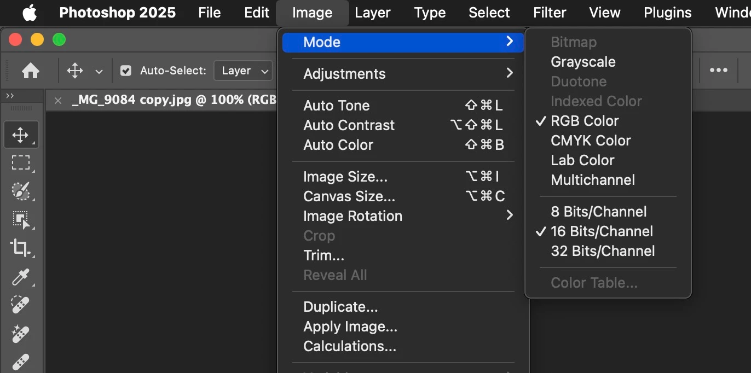Open the Type menu

[430, 13]
